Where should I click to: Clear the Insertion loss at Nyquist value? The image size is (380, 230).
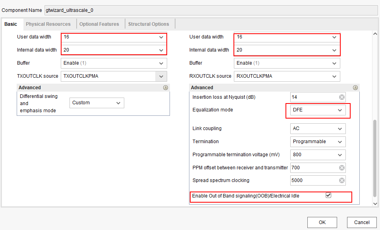point(341,97)
